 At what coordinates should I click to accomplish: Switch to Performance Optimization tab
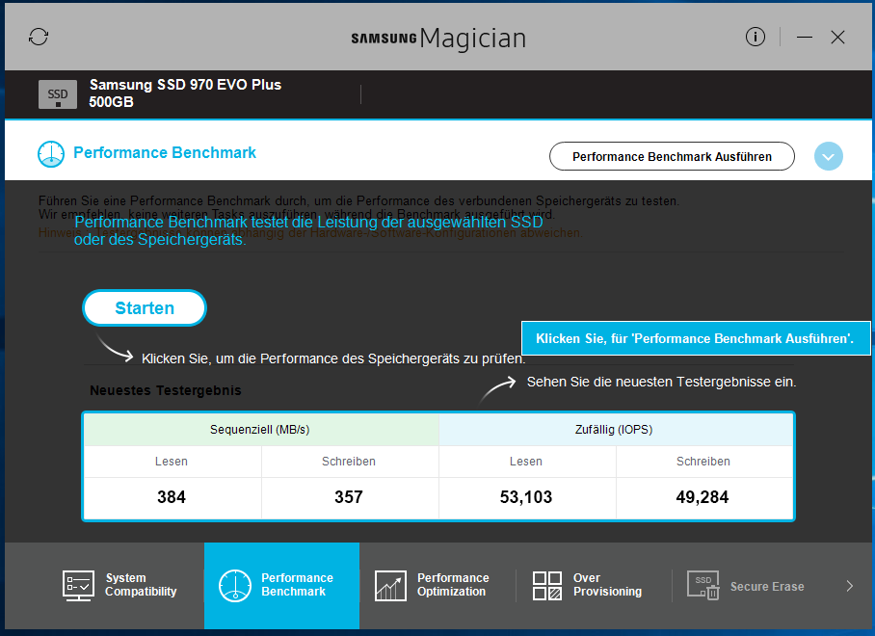[437, 585]
